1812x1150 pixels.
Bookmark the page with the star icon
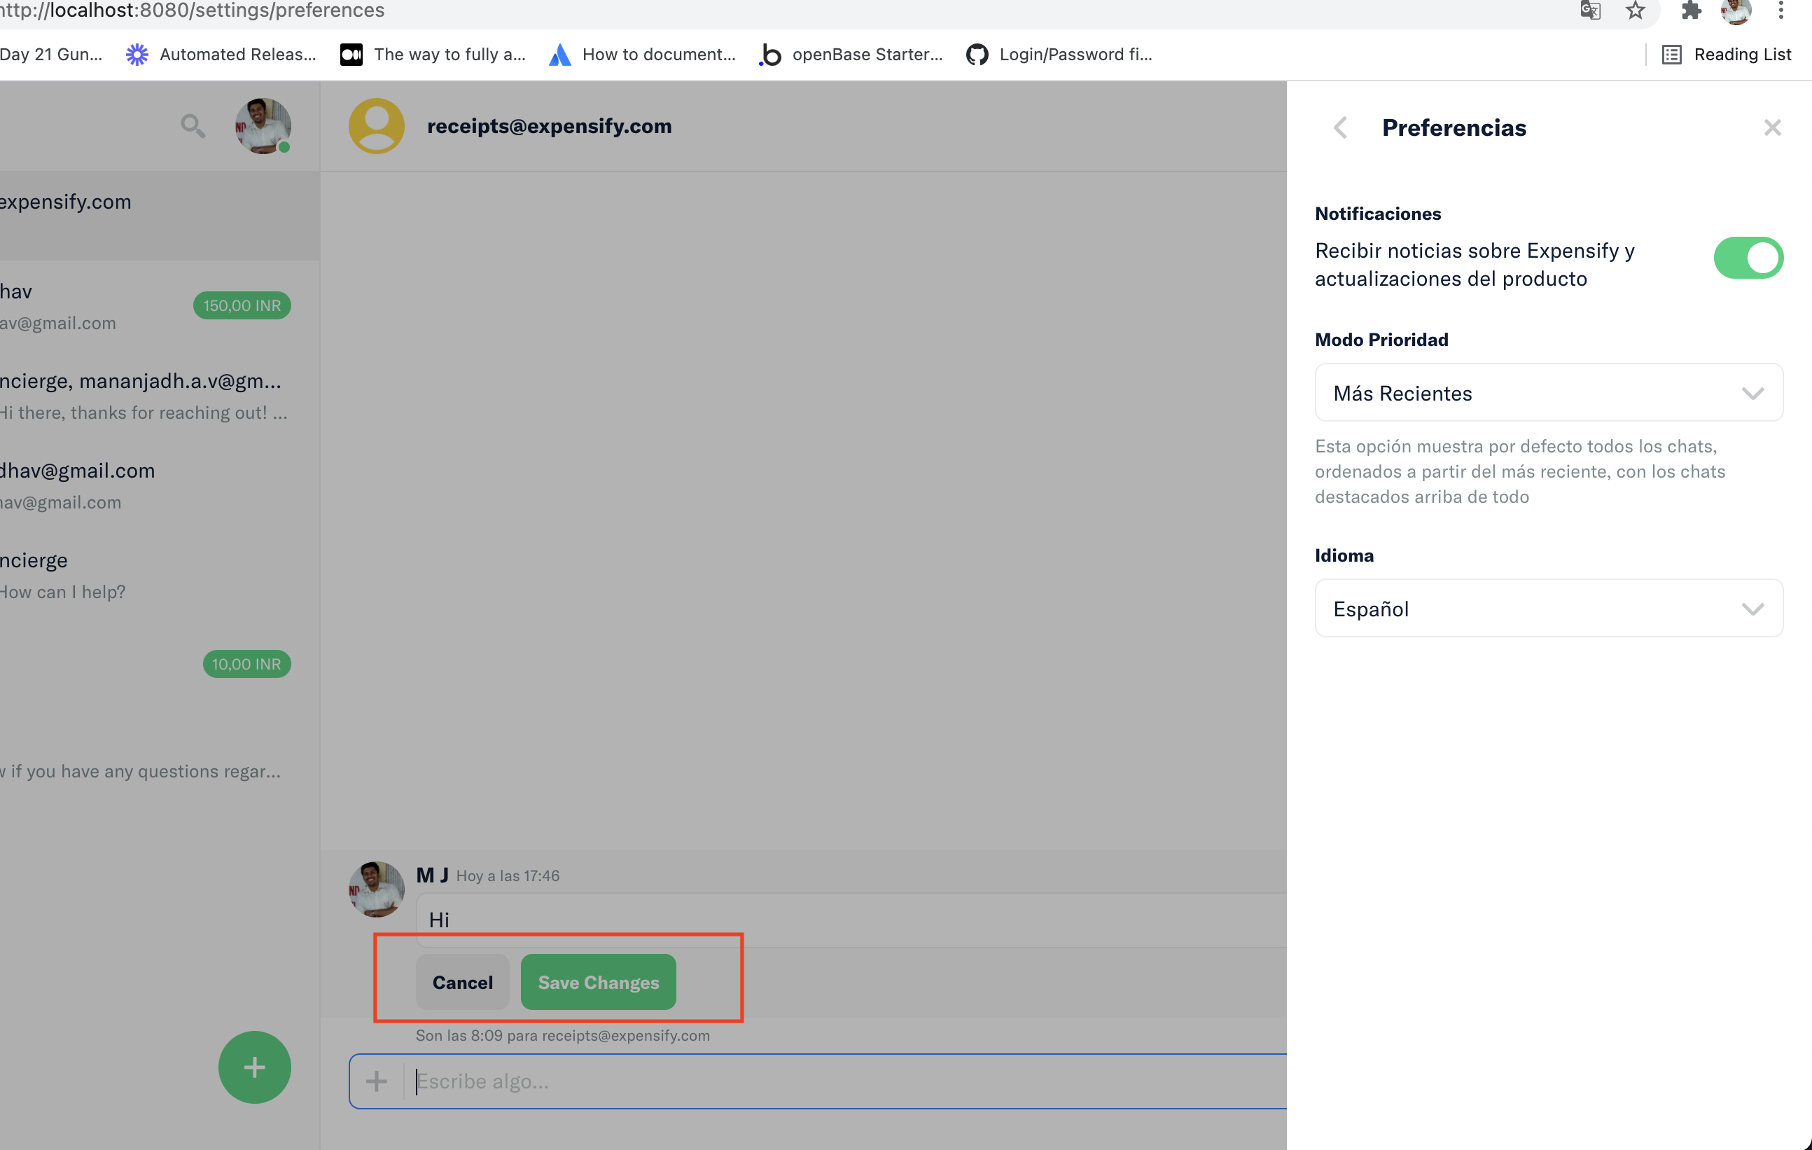pyautogui.click(x=1635, y=11)
